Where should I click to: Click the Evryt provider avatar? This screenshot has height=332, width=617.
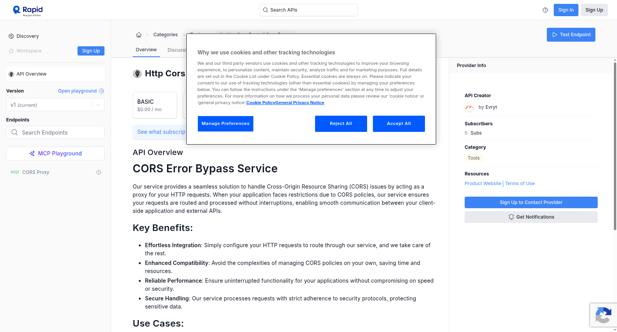pos(469,107)
